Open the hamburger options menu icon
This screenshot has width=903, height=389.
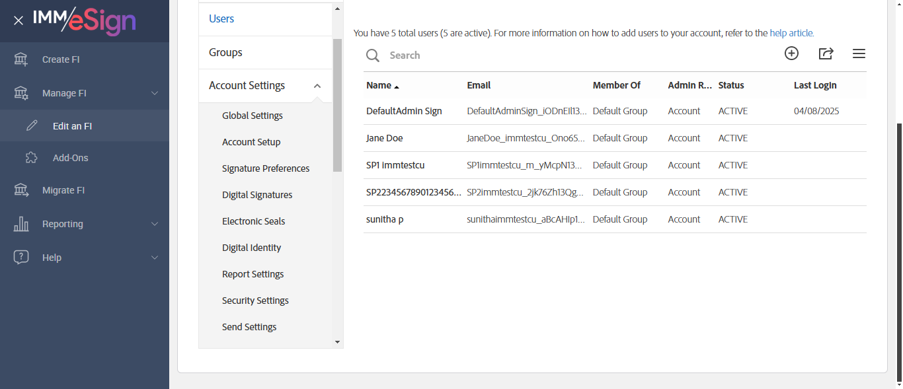[x=859, y=53]
